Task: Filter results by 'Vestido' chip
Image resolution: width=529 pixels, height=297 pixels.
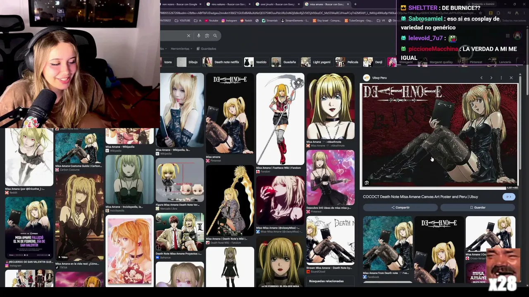Action: point(256,62)
